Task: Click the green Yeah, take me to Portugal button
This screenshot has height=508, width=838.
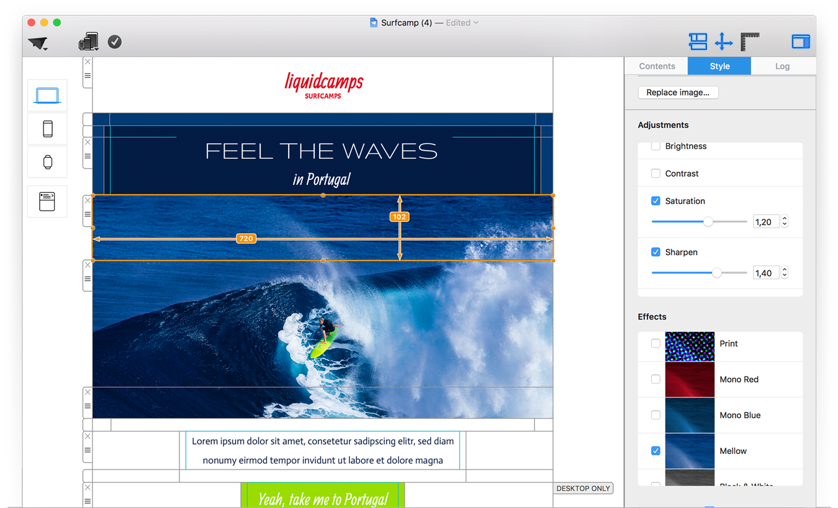Action: [x=323, y=496]
